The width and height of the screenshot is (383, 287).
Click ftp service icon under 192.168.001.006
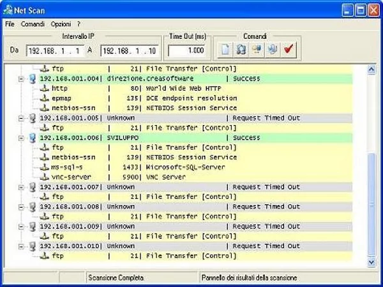[x=45, y=147]
